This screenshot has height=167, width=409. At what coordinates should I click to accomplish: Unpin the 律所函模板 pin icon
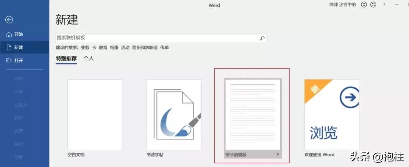278,155
